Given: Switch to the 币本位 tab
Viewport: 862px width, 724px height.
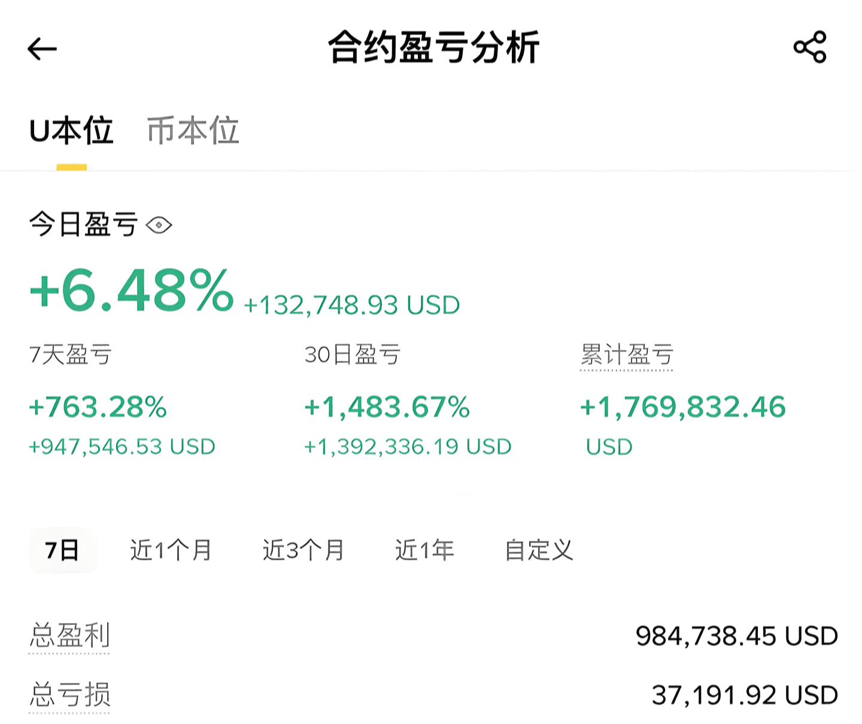Looking at the screenshot, I should click(x=193, y=131).
